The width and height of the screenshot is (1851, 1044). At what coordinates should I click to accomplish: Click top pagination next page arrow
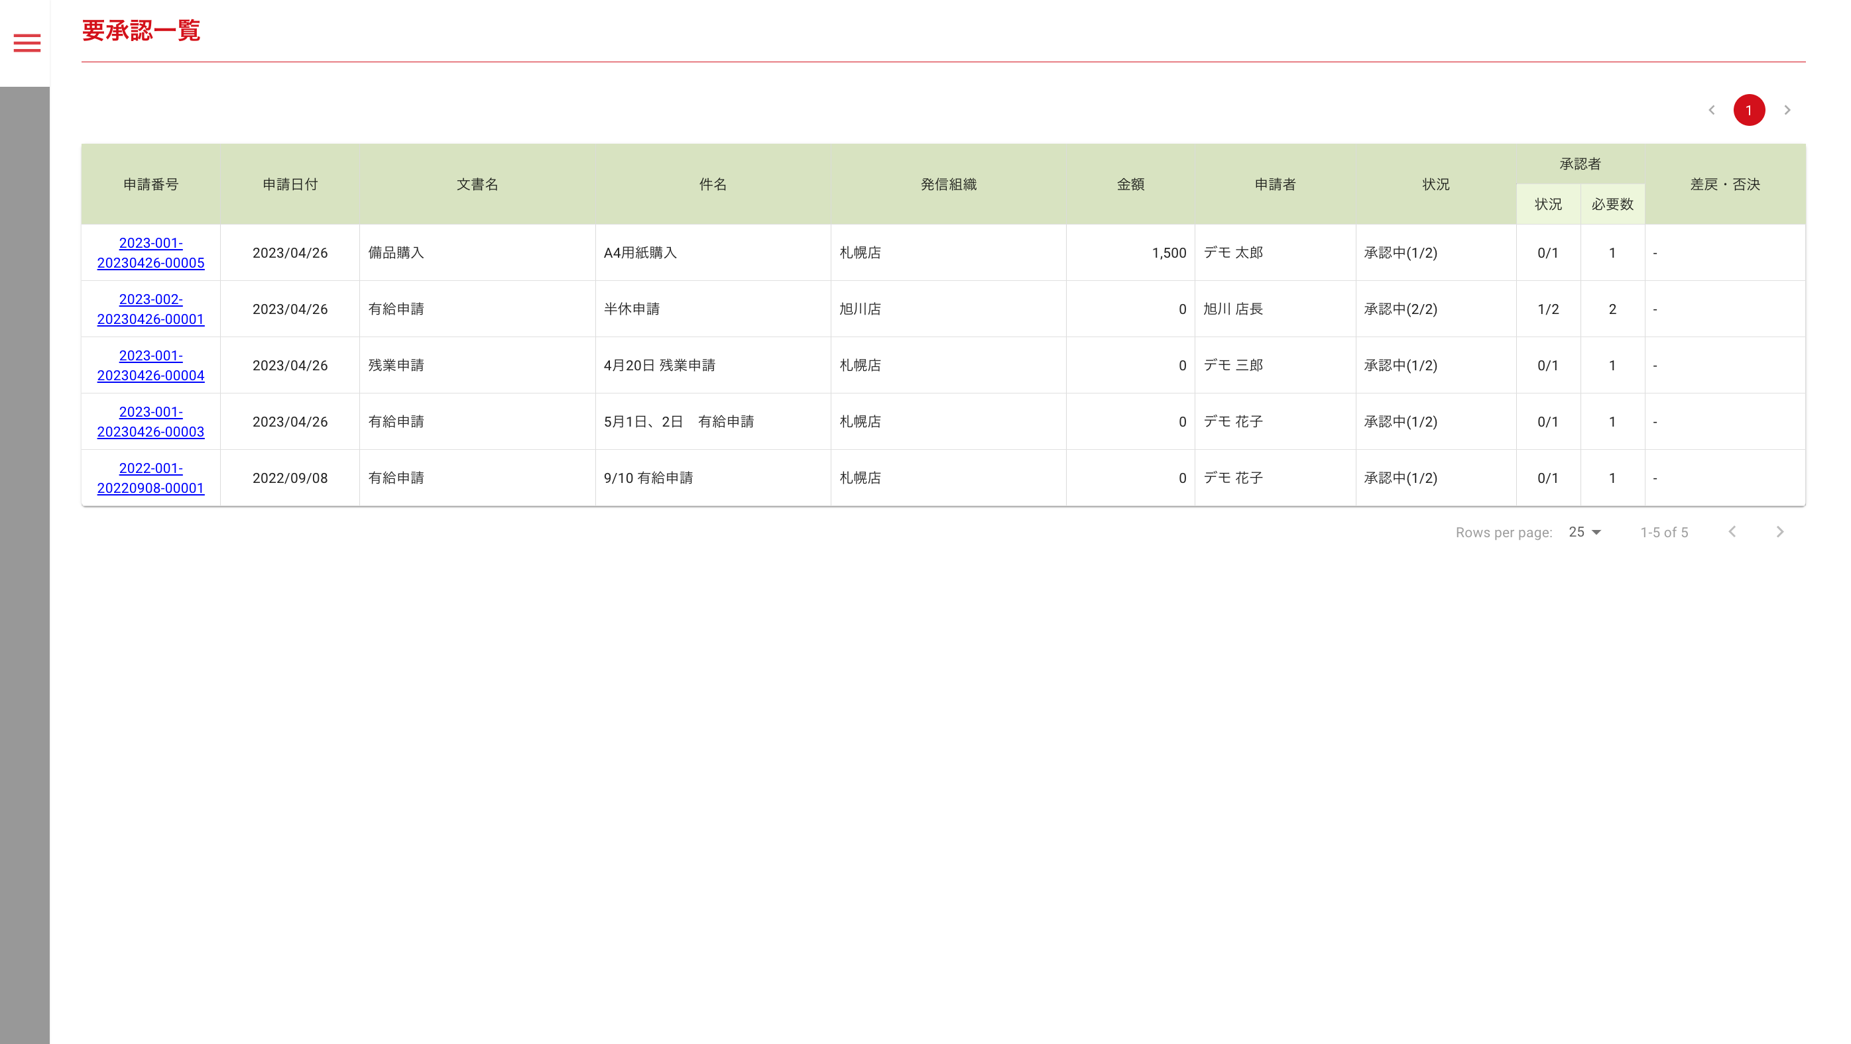click(x=1787, y=110)
